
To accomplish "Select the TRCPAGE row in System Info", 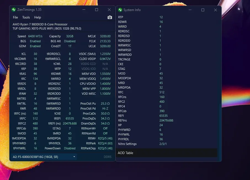I will [x=167, y=59].
